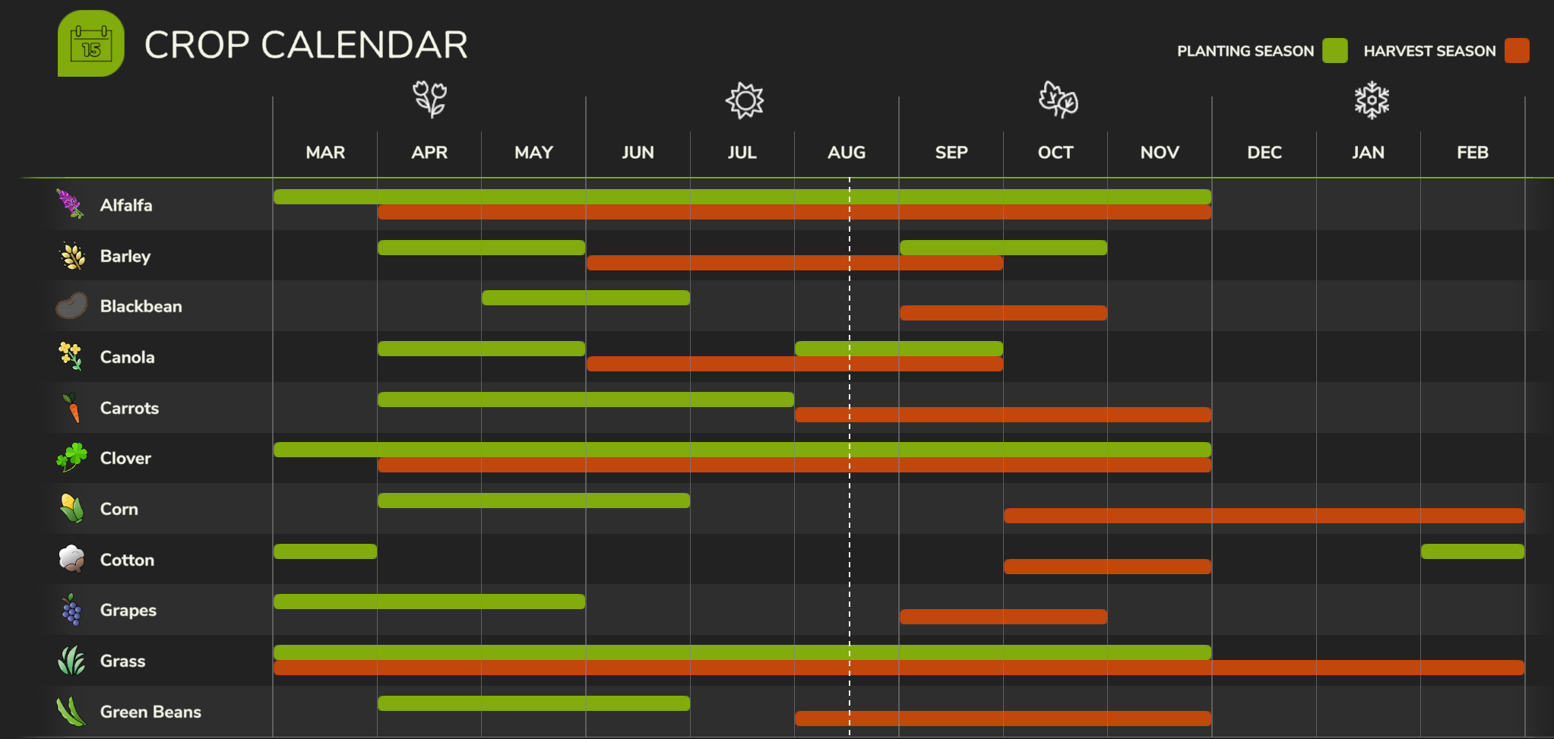Click the Blackbean crop label
Screen dimensions: 1554x739
coord(141,306)
